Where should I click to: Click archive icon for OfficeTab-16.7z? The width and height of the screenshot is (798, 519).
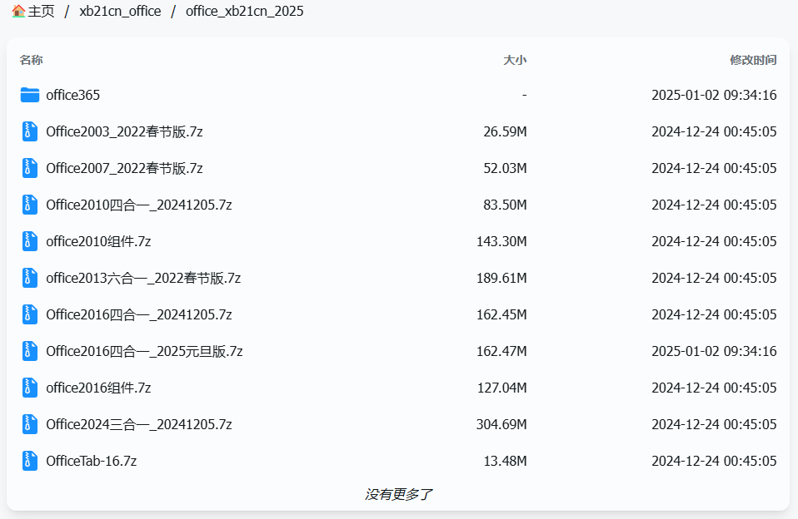coord(29,461)
